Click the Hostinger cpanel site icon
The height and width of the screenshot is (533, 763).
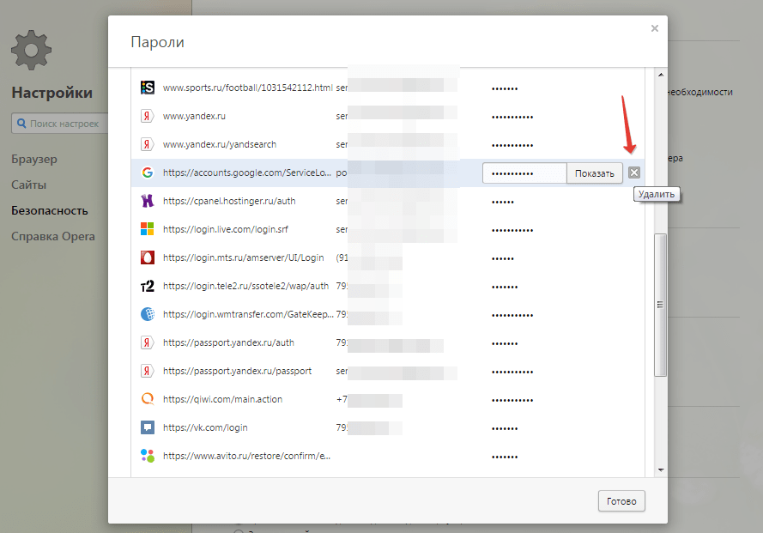[147, 201]
